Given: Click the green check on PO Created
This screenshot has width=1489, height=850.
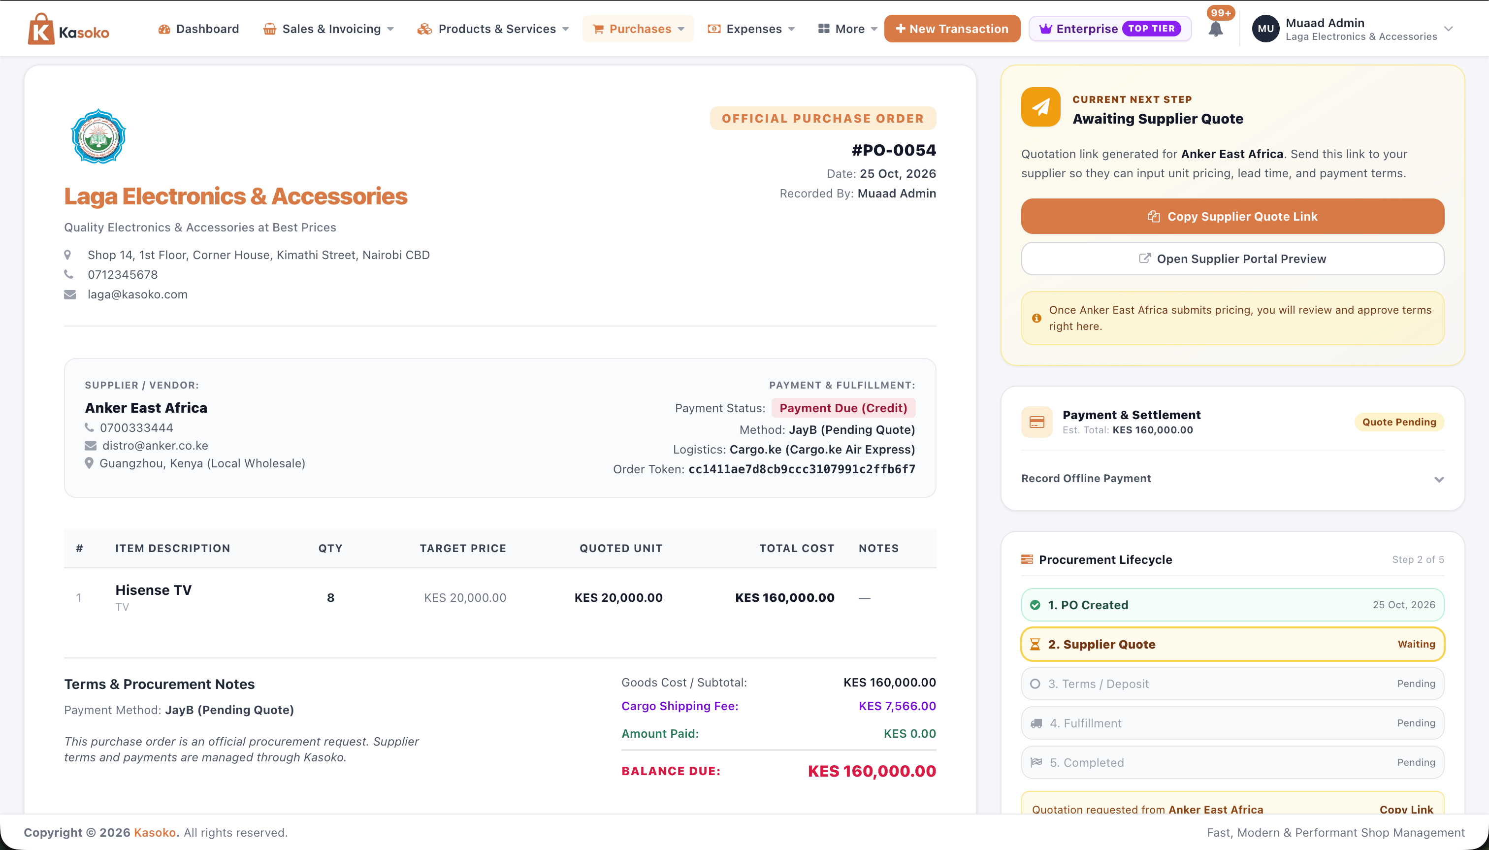Looking at the screenshot, I should click(x=1036, y=605).
